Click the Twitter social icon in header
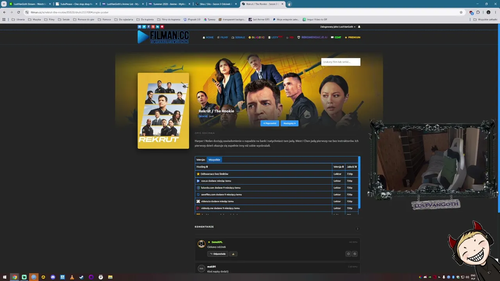Image resolution: width=500 pixels, height=281 pixels. 144,27
